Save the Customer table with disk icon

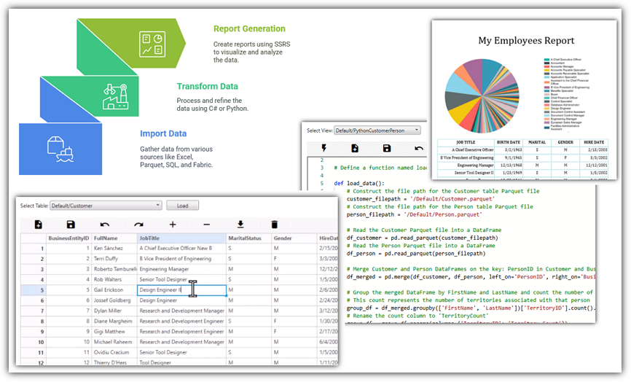tap(71, 225)
